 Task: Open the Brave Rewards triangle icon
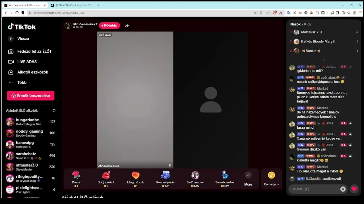pos(281,13)
